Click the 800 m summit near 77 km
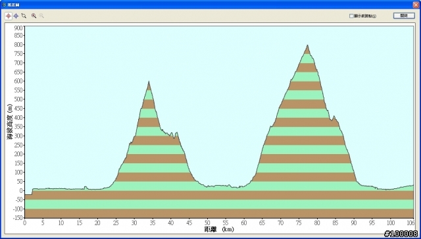The width and height of the screenshot is (421, 239). coord(307,45)
